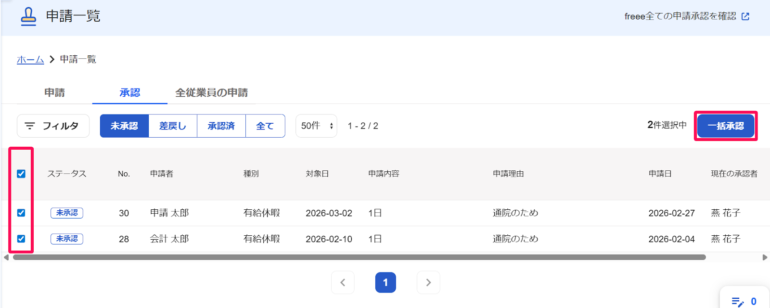This screenshot has height=308, width=770.
Task: Click the 1 - 2 / 2 record range
Action: click(x=363, y=126)
